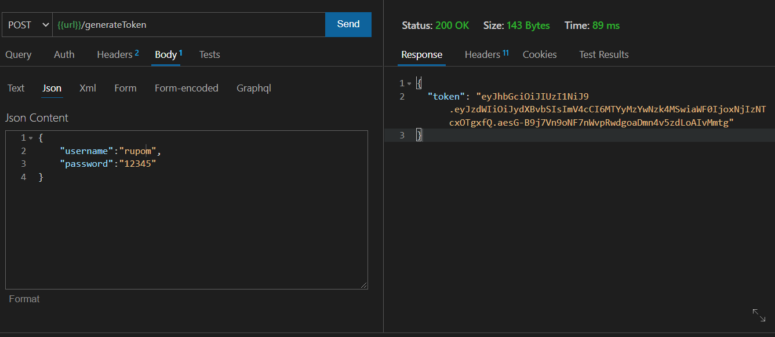View the request Headers tab
This screenshot has width=775, height=337.
(114, 54)
